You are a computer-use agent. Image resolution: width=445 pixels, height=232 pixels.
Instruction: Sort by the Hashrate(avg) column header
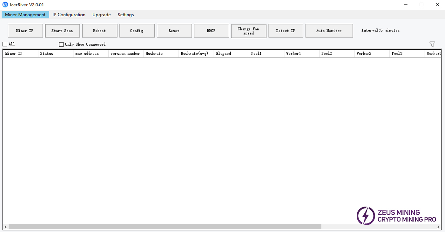[194, 54]
